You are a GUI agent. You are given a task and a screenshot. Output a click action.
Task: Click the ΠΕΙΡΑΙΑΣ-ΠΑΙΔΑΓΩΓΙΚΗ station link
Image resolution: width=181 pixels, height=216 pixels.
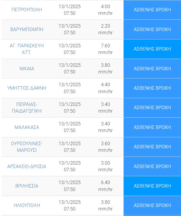click(27, 107)
